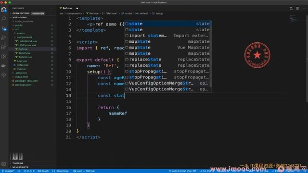This screenshot has width=308, height=173.
Task: Choose the 'Vue MapState' suggestion
Action: (x=167, y=48)
